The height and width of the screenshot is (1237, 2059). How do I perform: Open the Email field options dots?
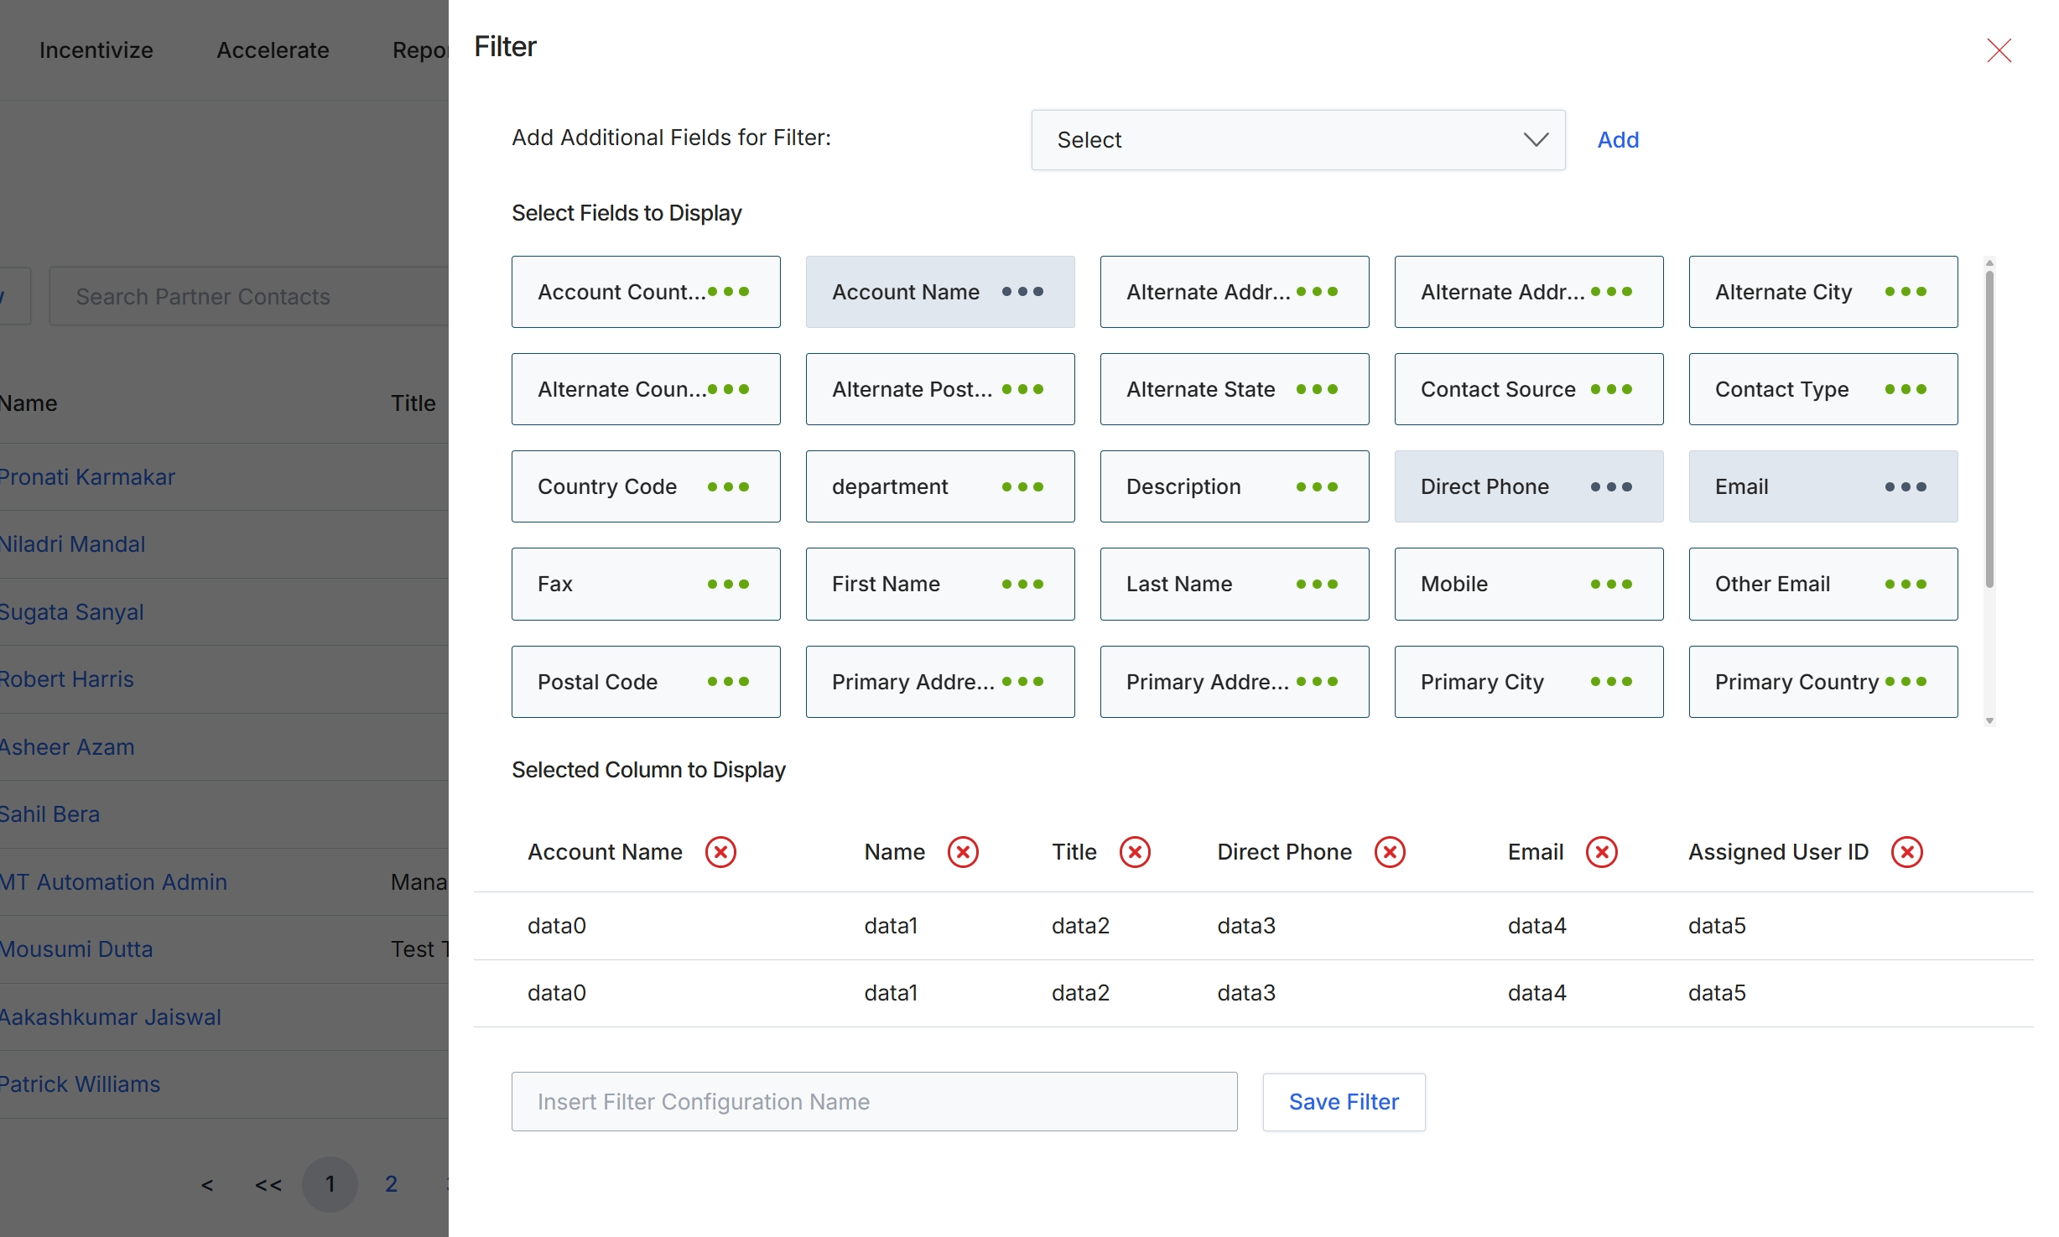[1905, 487]
